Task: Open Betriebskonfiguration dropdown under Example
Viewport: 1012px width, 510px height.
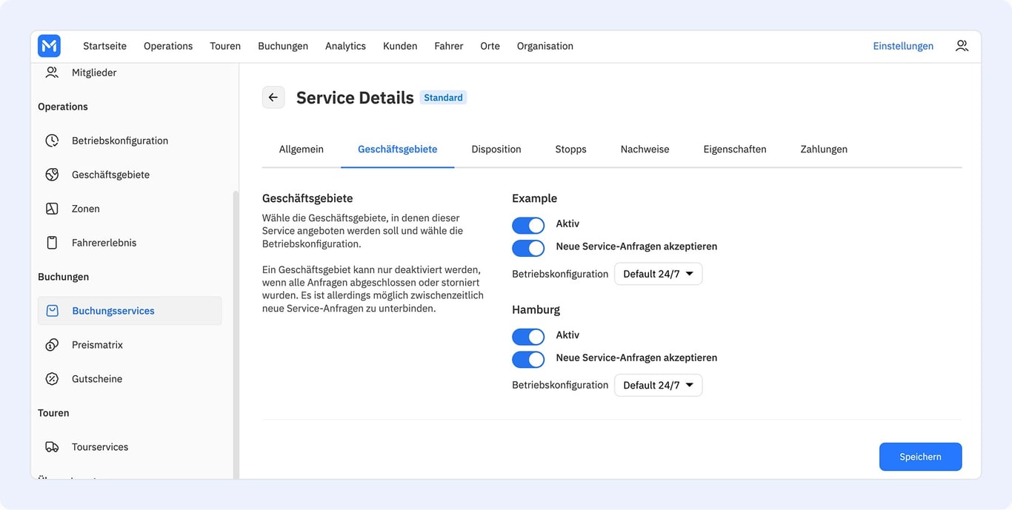Action: click(658, 274)
